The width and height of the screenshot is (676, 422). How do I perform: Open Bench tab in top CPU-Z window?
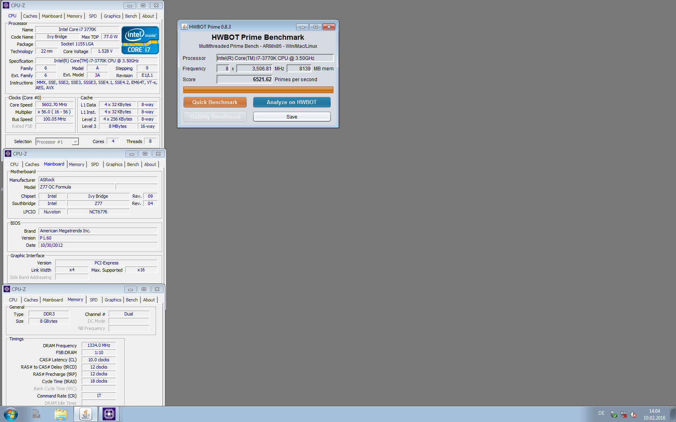131,16
